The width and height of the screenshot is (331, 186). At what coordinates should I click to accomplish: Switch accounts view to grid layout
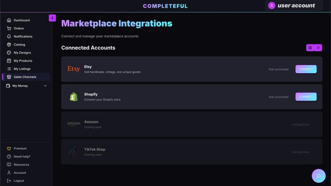[310, 47]
